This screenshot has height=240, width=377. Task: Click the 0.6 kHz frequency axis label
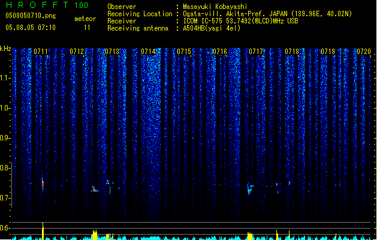coord(5,228)
